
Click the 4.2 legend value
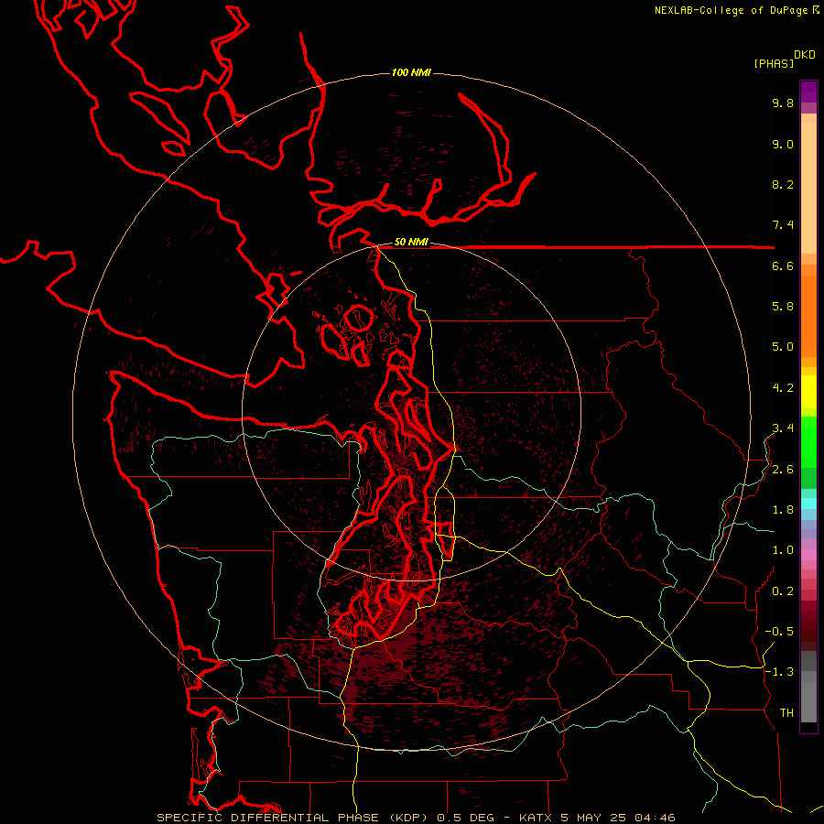click(x=783, y=388)
